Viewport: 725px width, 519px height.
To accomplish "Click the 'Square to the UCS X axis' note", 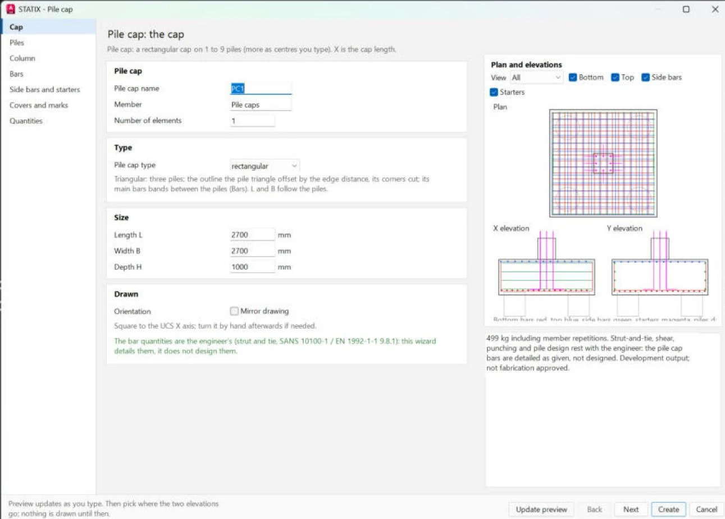I will point(215,326).
